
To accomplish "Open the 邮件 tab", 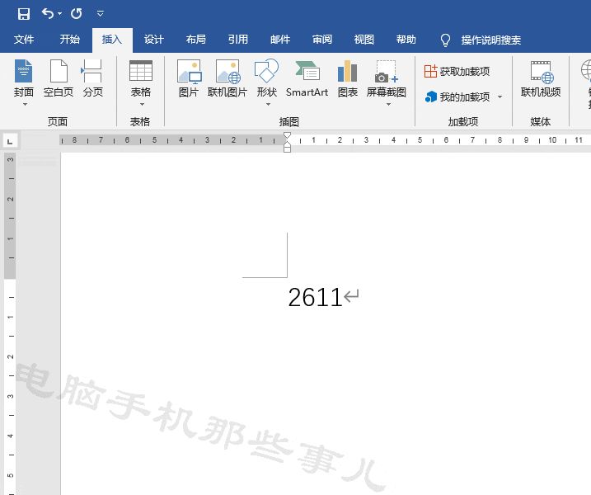I will click(x=280, y=40).
